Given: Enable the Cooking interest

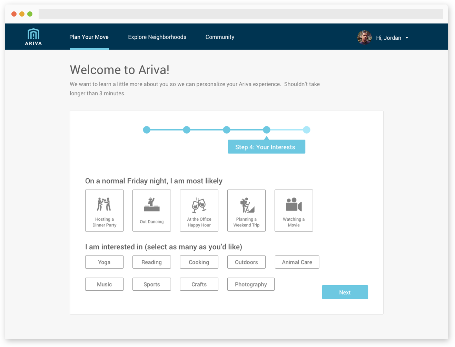Looking at the screenshot, I should tap(199, 262).
